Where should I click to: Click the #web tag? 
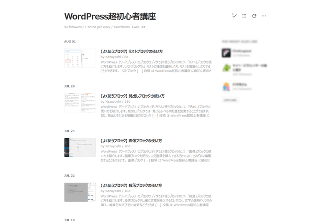click(x=135, y=27)
